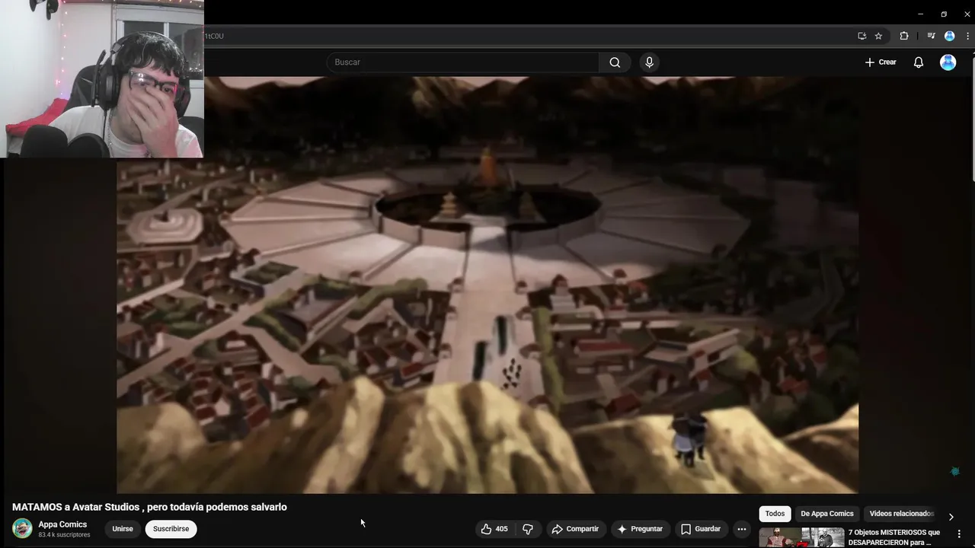Open more actions ellipsis under the video
The image size is (975, 548).
click(x=742, y=529)
